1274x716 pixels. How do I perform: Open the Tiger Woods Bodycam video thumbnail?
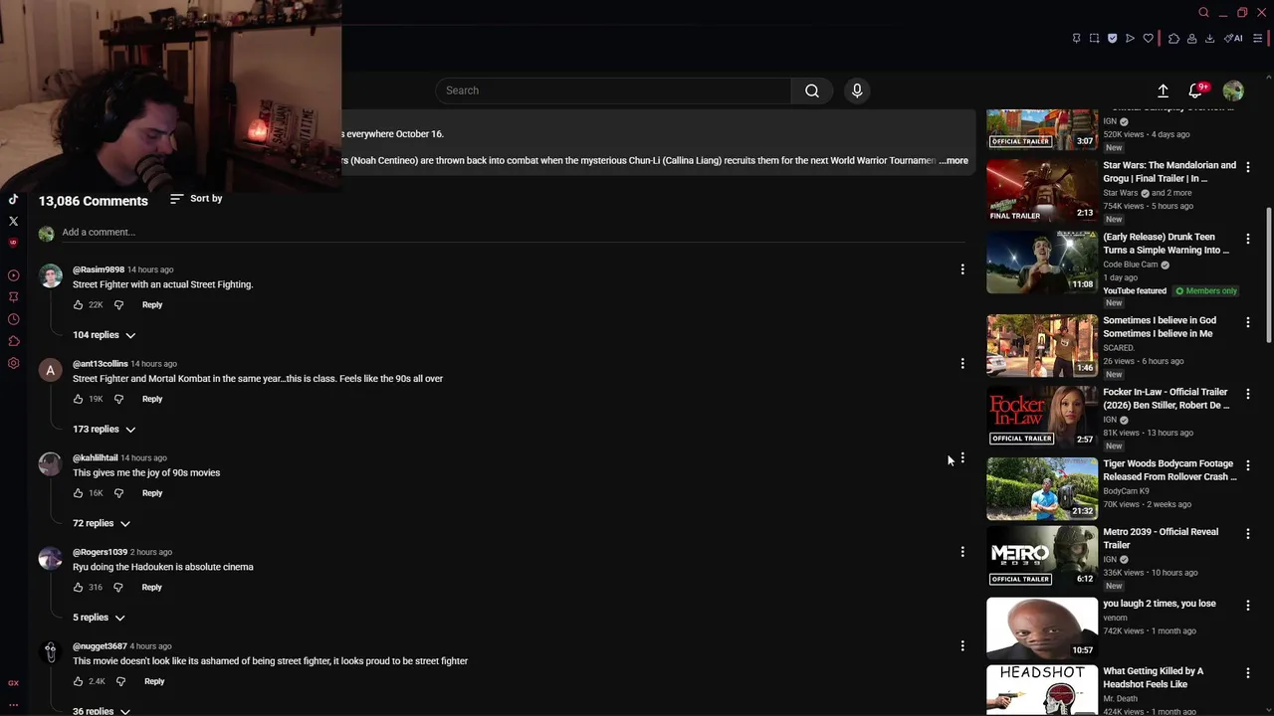click(x=1042, y=488)
